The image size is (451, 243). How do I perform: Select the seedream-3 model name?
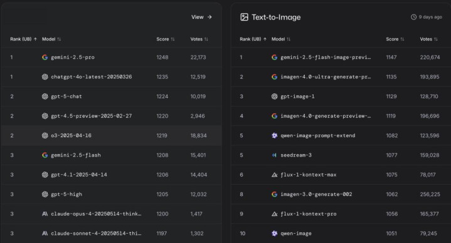[296, 155]
